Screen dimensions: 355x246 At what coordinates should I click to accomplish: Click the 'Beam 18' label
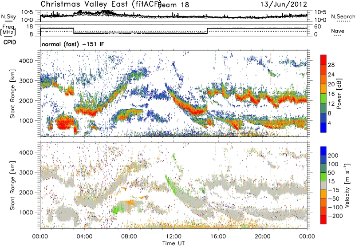click(x=173, y=5)
